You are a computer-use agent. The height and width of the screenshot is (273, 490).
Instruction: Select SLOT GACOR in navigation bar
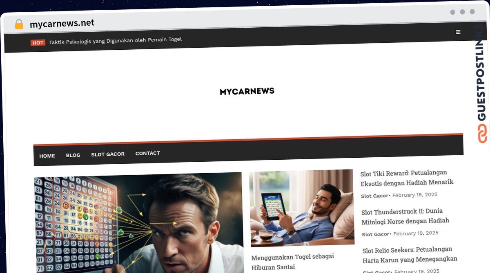pos(108,154)
